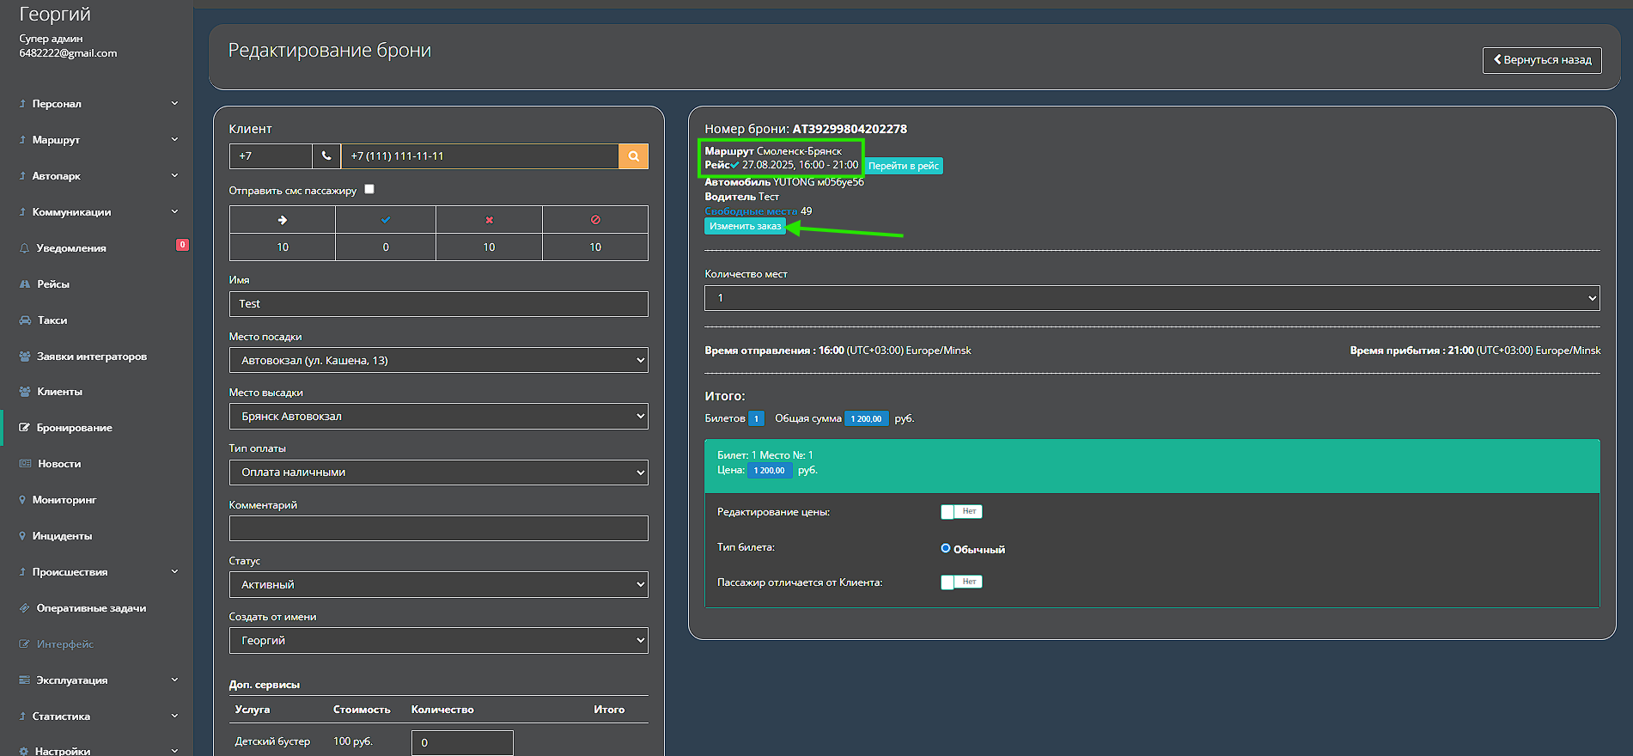Viewport: 1633px width, 756px height.
Task: Open the Бронирование menu item
Action: (74, 428)
